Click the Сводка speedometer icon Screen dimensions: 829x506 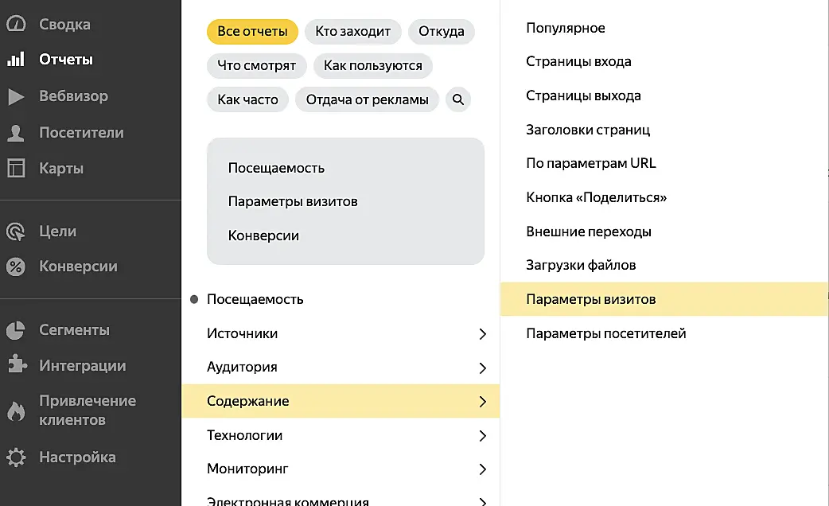(x=16, y=24)
